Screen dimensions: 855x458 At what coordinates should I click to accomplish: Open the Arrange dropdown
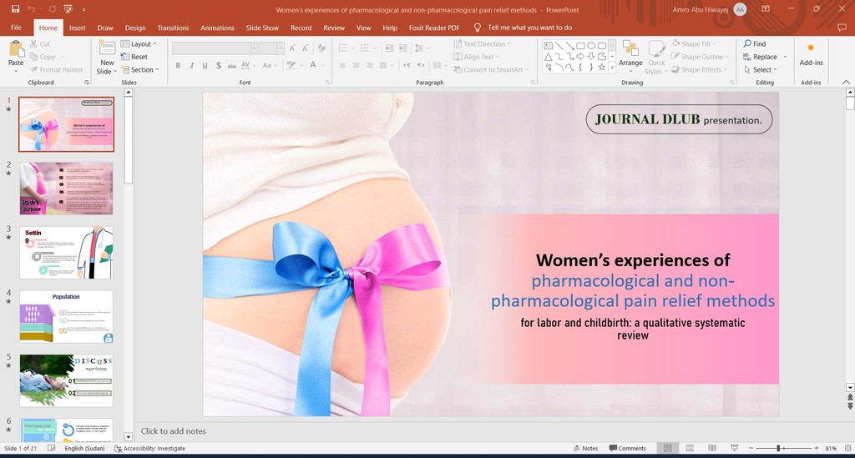point(630,57)
